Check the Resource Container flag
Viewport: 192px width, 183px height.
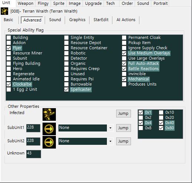coord(67,48)
